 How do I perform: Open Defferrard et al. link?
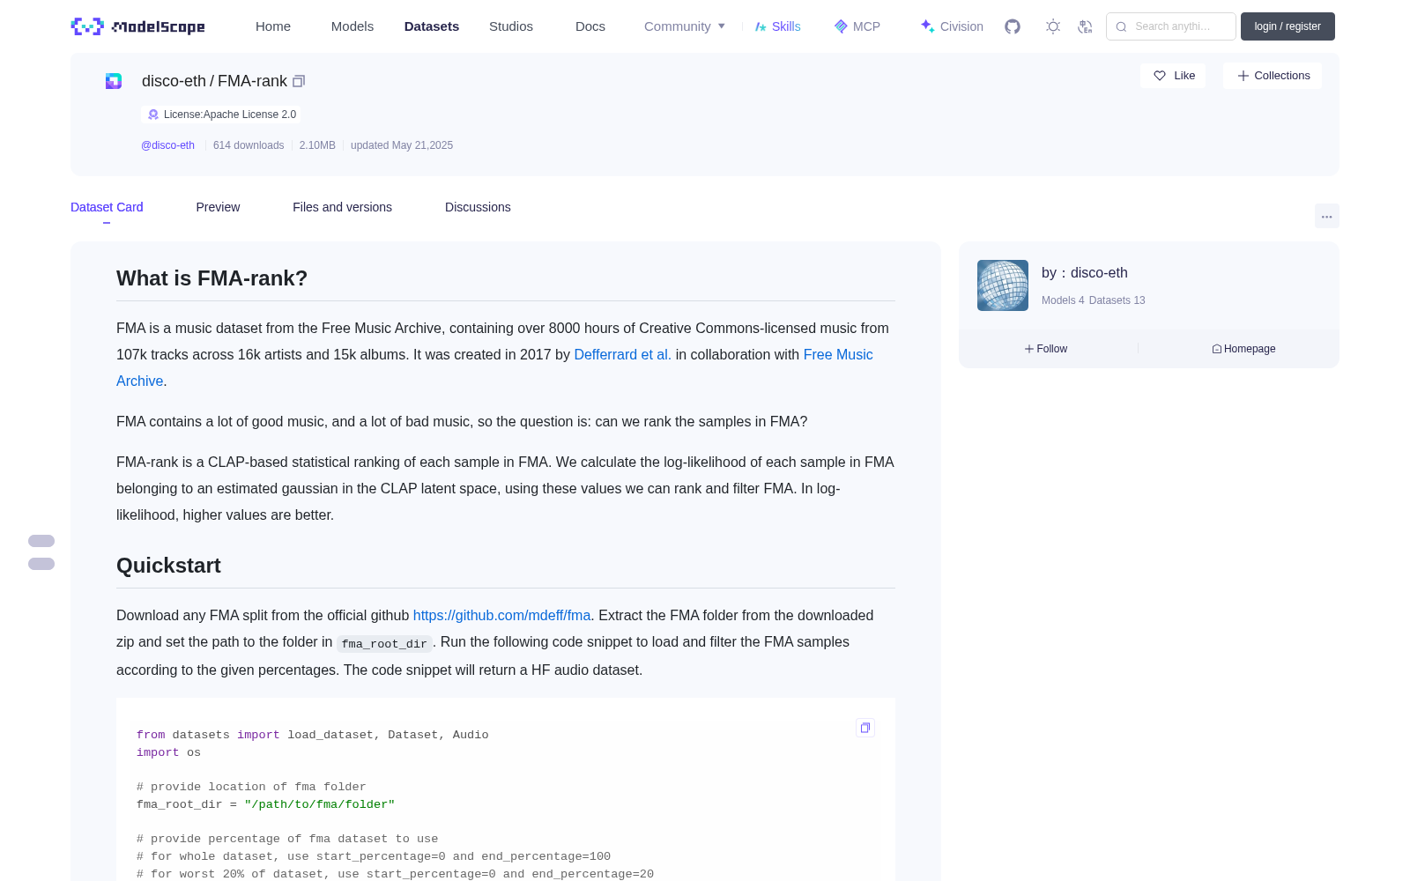coord(622,354)
